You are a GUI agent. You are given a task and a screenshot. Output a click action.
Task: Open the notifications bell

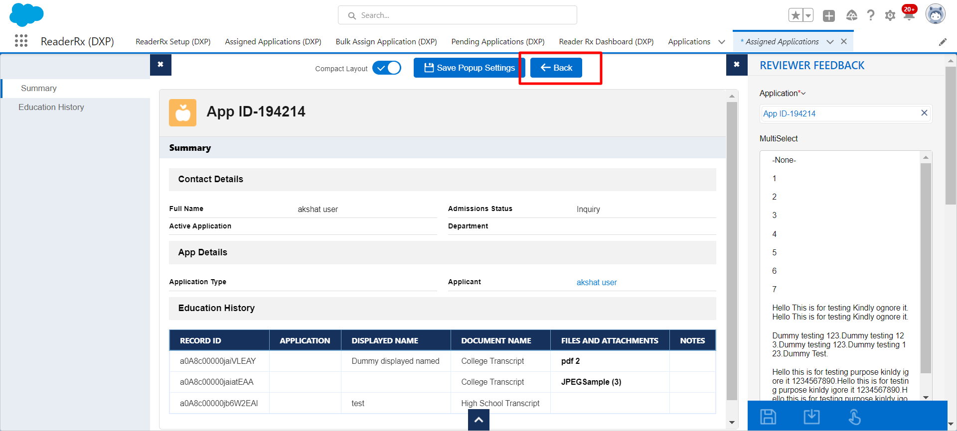click(x=909, y=15)
